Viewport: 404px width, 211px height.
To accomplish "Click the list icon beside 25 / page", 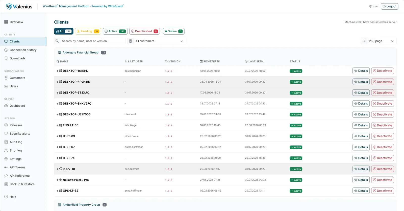I will [364, 41].
